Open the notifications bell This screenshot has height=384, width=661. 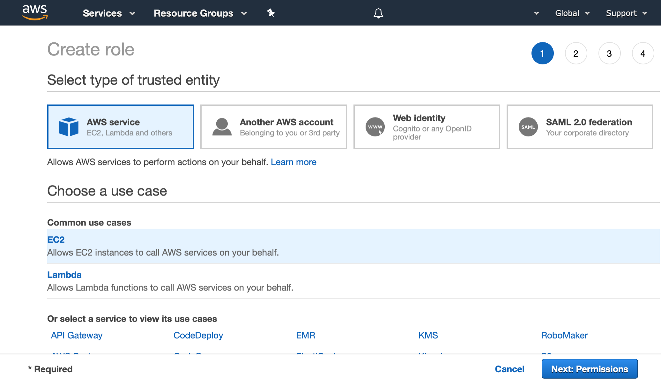378,13
